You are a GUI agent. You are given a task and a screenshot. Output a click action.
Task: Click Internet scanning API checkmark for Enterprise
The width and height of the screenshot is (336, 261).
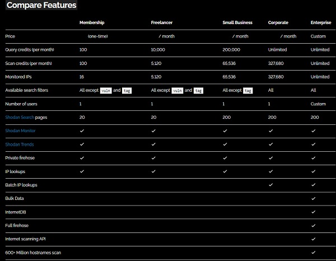313,239
